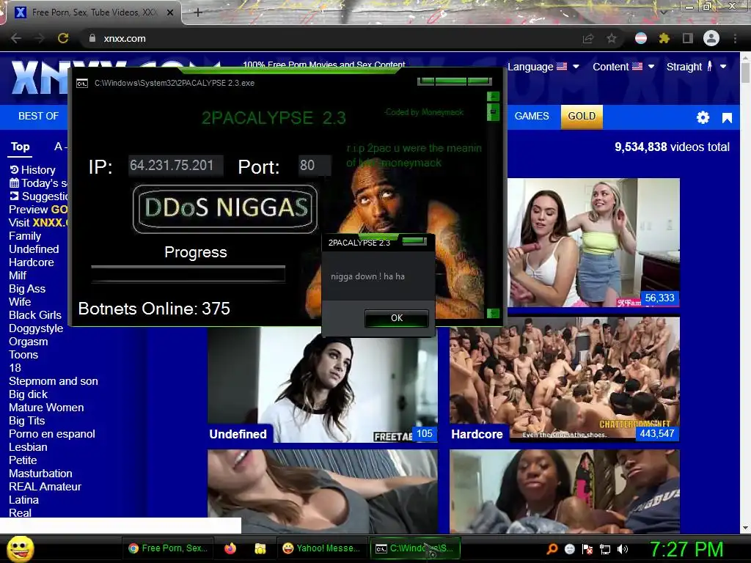
Task: Expand the Straight orientation dropdown
Action: click(x=697, y=67)
